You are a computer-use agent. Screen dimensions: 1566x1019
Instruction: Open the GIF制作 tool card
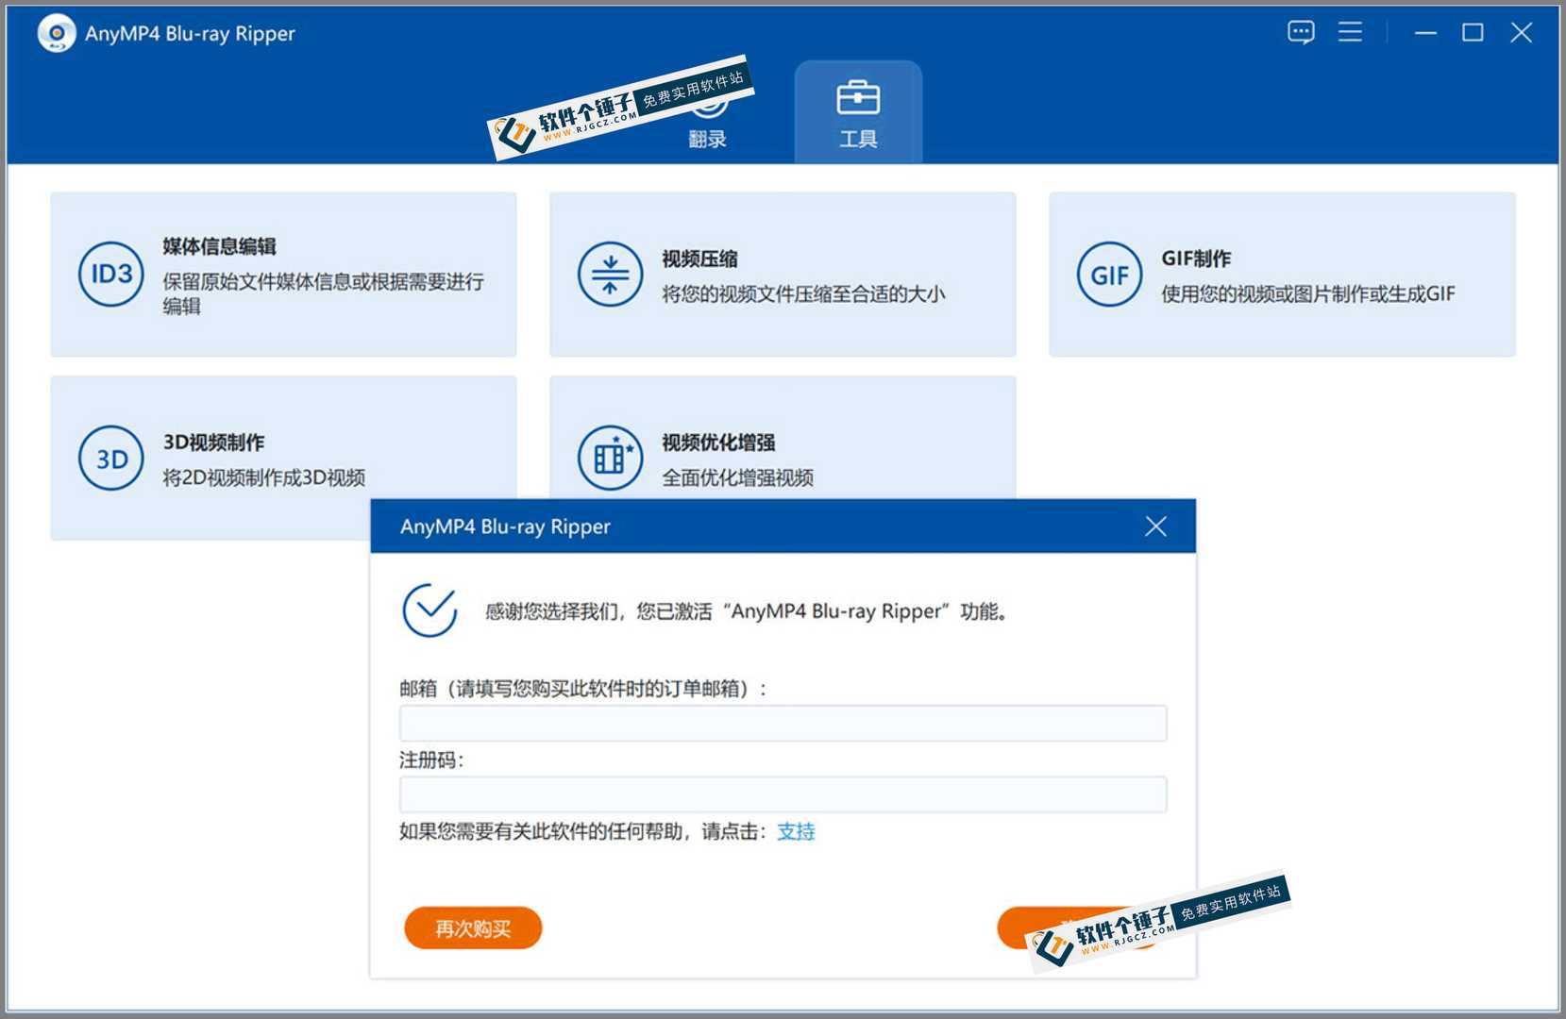point(1282,275)
